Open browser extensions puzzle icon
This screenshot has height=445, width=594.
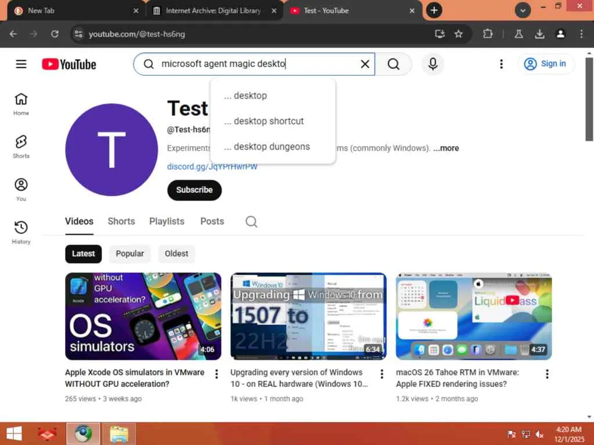pos(487,34)
